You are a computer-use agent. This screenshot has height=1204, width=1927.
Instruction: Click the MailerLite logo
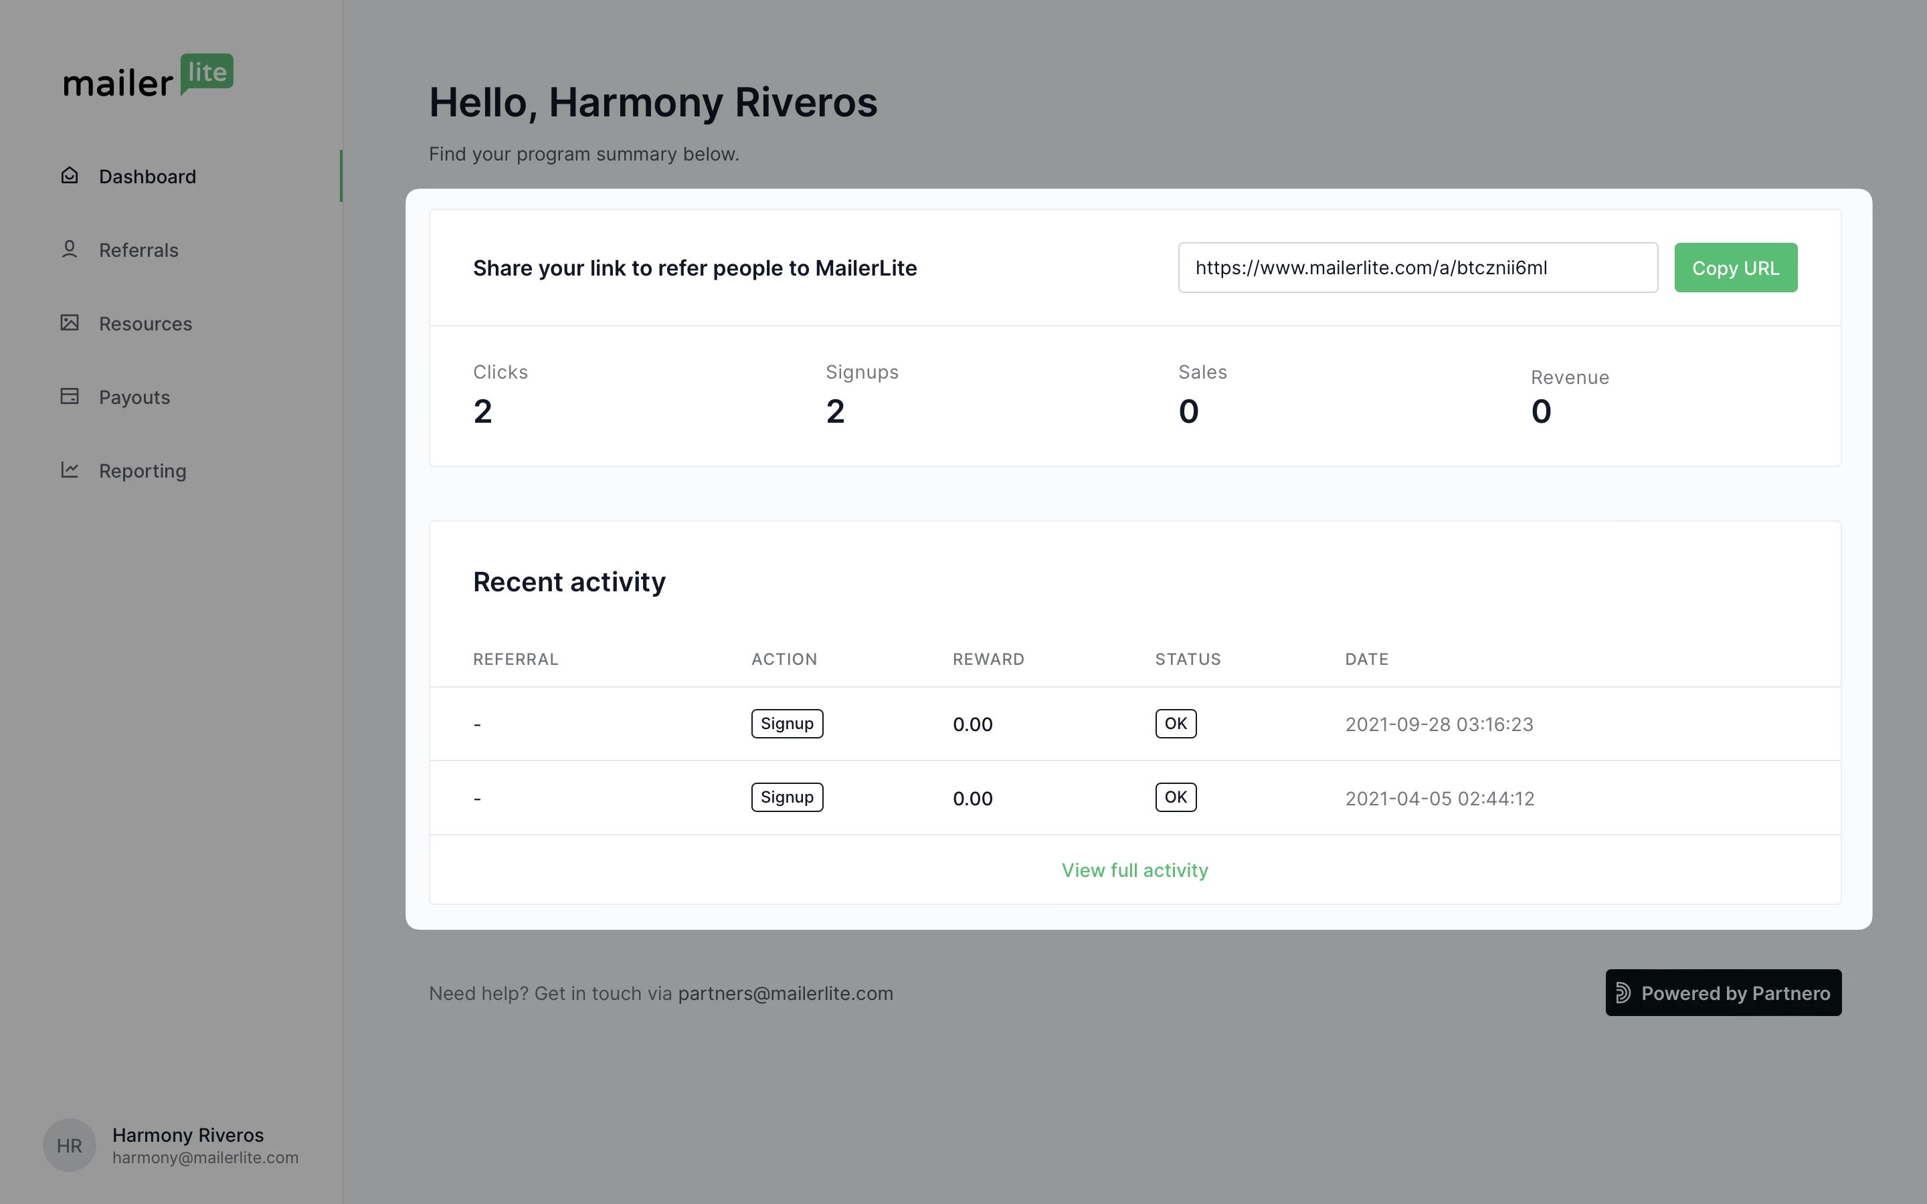148,76
